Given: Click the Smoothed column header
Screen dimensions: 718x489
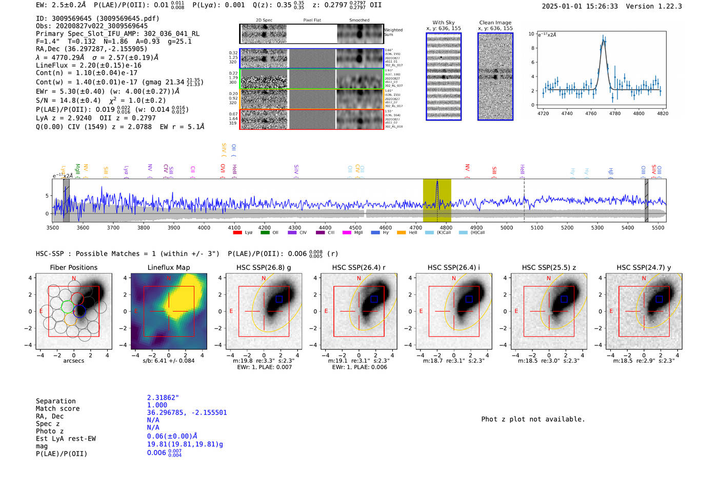Looking at the screenshot, I should coord(360,21).
